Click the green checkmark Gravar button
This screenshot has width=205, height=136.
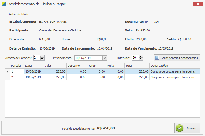pos(187,128)
